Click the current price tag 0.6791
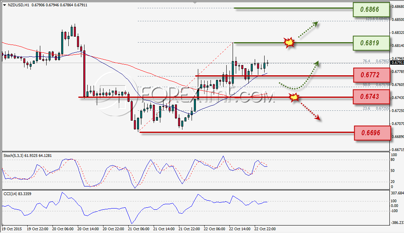 tap(397, 63)
